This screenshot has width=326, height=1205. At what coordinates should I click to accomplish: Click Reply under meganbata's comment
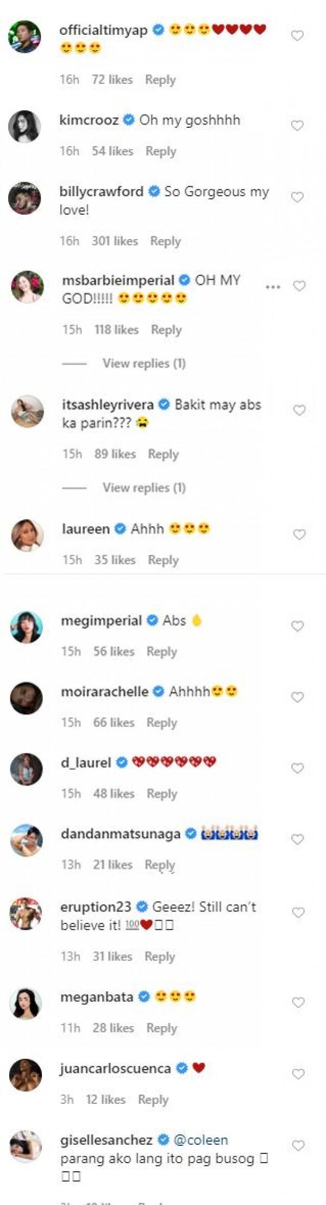click(x=161, y=1028)
